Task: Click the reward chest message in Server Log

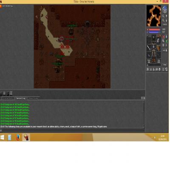Action: click(54, 127)
